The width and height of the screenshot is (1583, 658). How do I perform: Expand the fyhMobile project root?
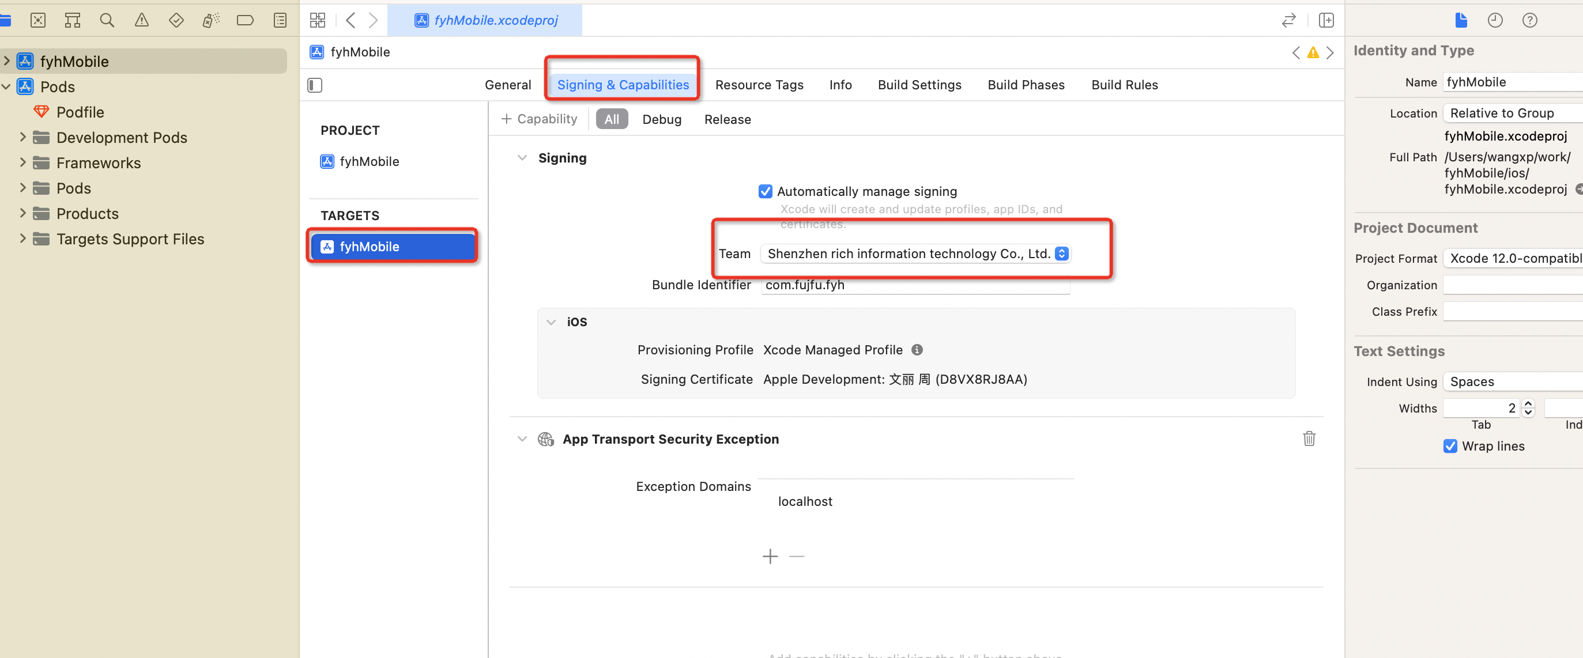7,60
